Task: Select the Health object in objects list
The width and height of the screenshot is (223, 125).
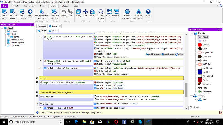Action: (205, 72)
